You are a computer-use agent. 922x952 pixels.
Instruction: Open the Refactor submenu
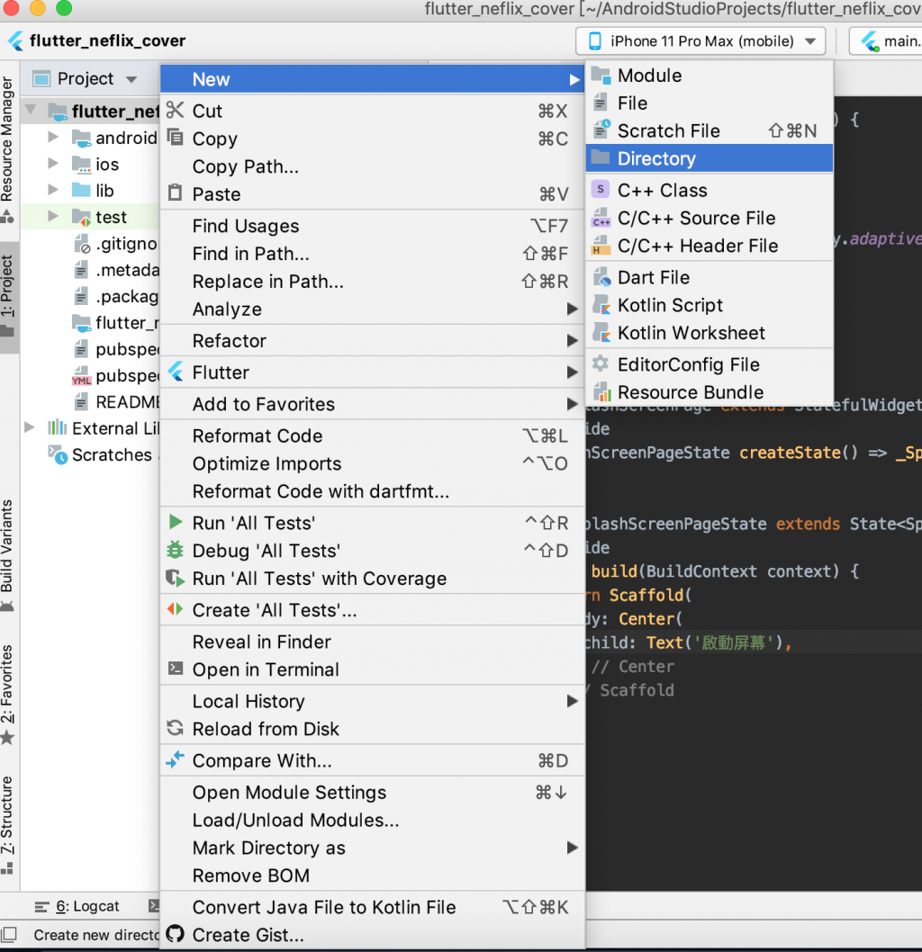pos(373,341)
